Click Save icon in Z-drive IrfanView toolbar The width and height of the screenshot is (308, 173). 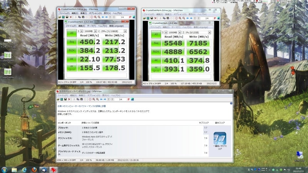pyautogui.click(x=152, y=18)
